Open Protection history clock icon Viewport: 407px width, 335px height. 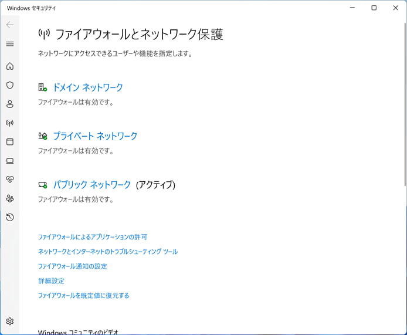10,217
